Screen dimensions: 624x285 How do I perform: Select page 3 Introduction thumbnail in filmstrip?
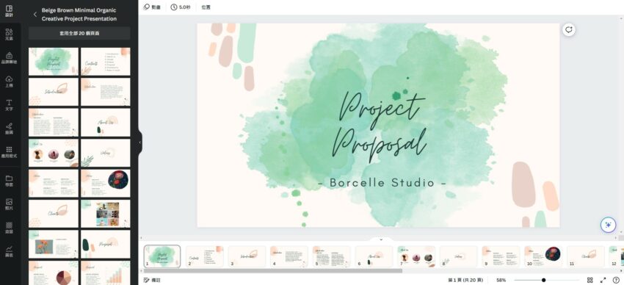(247, 256)
